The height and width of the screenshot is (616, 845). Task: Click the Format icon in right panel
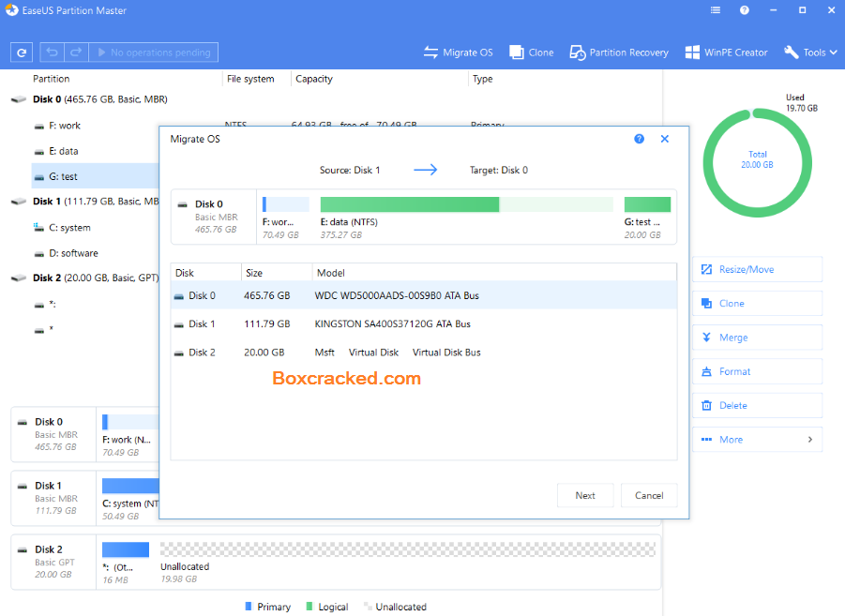point(706,371)
